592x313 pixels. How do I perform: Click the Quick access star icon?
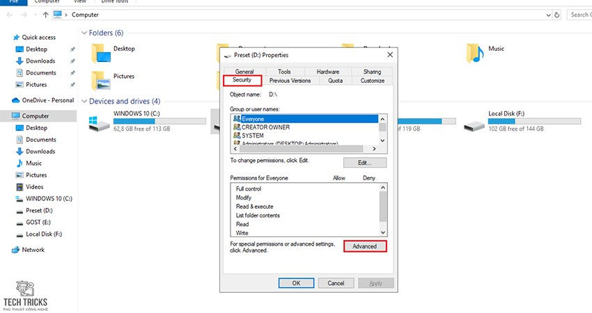pos(16,38)
